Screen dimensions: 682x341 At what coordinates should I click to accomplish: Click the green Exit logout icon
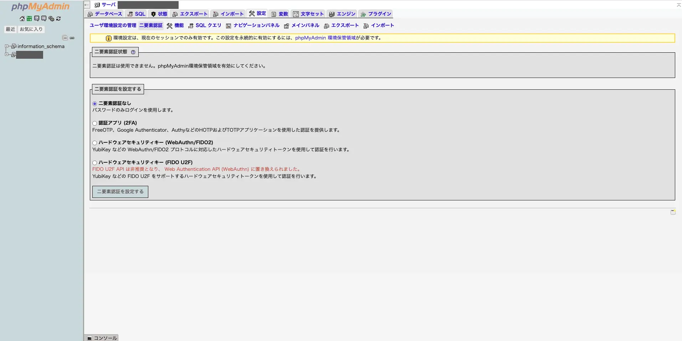pos(29,19)
